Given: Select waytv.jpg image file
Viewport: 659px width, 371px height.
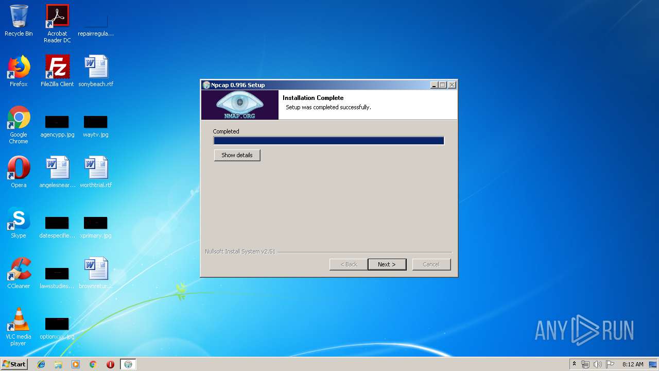Looking at the screenshot, I should click(x=96, y=126).
